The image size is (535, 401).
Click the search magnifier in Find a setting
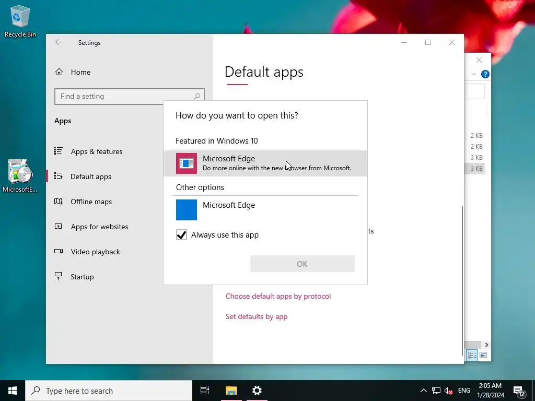[197, 97]
